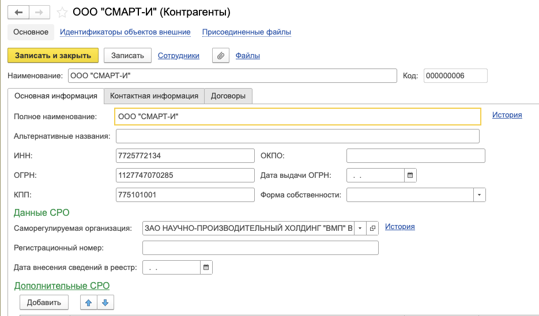Switch to Основное section

31,32
